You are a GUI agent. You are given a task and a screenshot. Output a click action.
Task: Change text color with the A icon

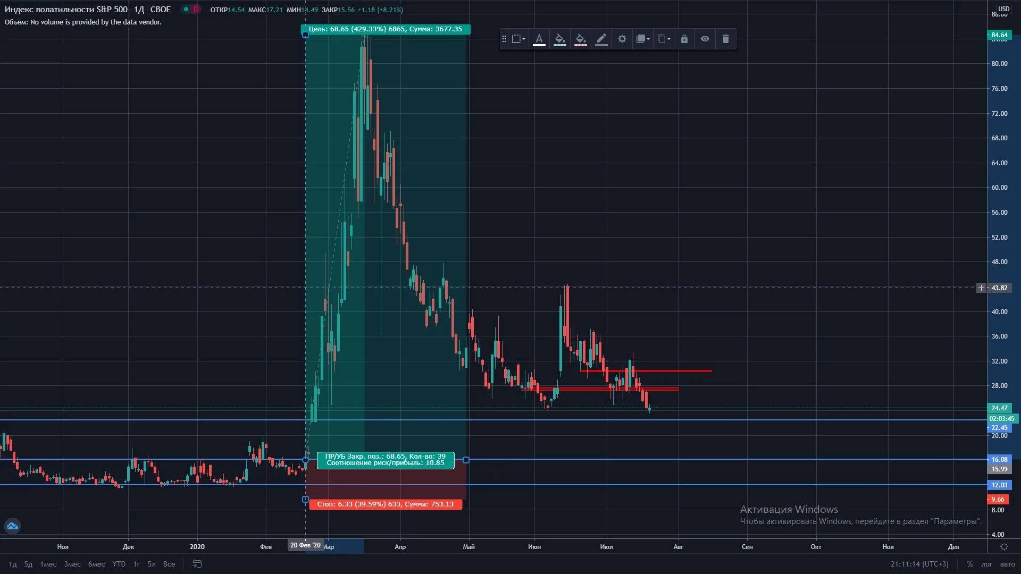(x=539, y=39)
